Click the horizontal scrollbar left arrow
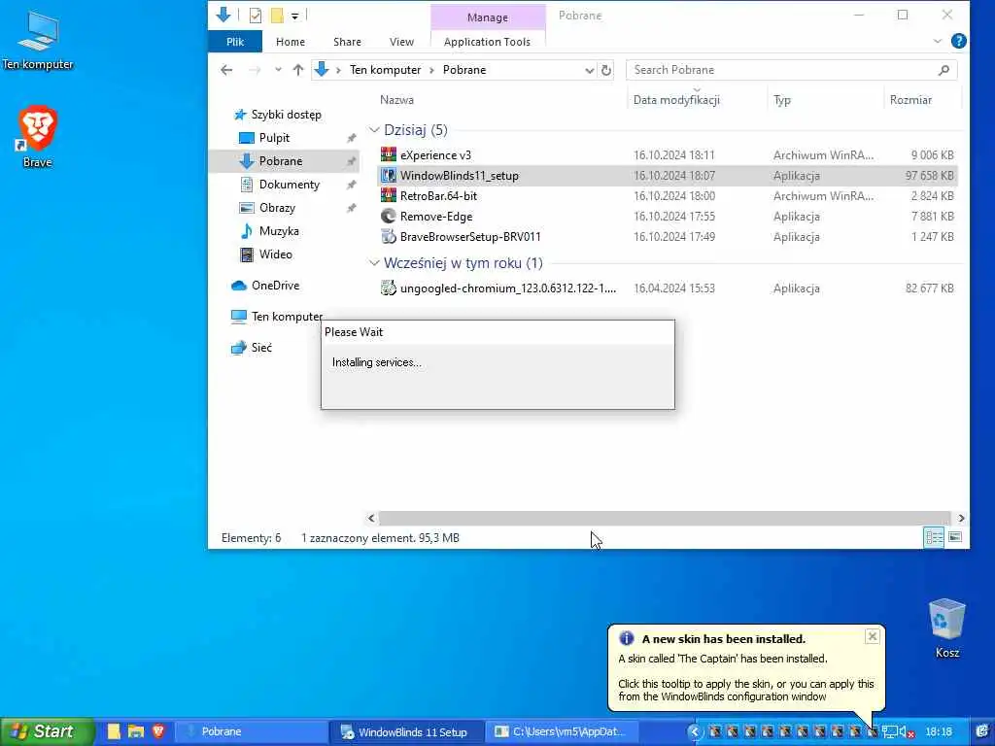The height and width of the screenshot is (746, 995). [371, 519]
